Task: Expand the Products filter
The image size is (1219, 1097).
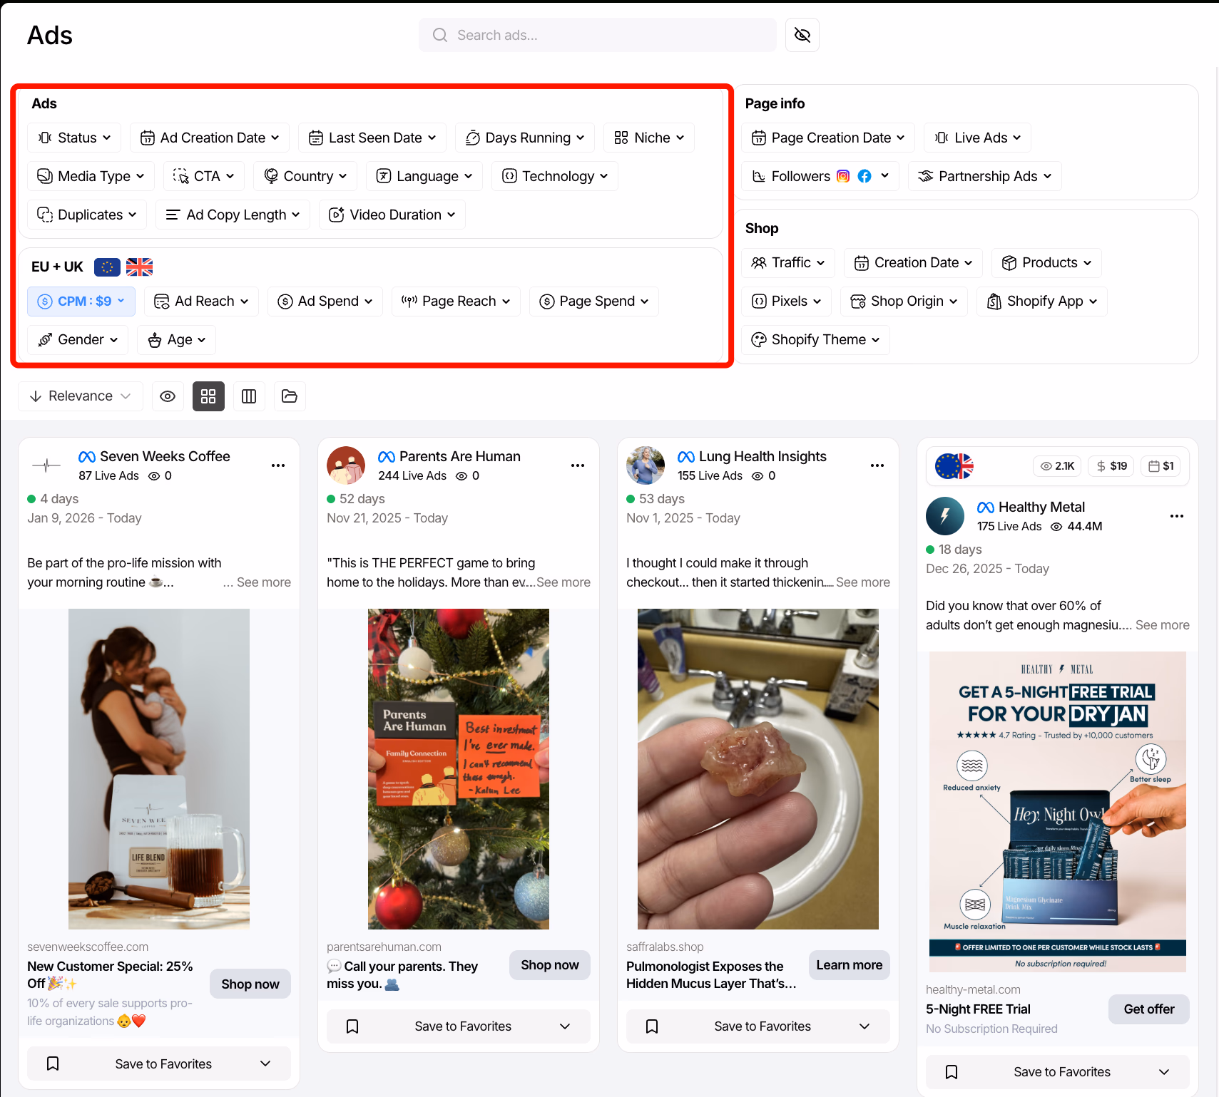Action: tap(1047, 263)
